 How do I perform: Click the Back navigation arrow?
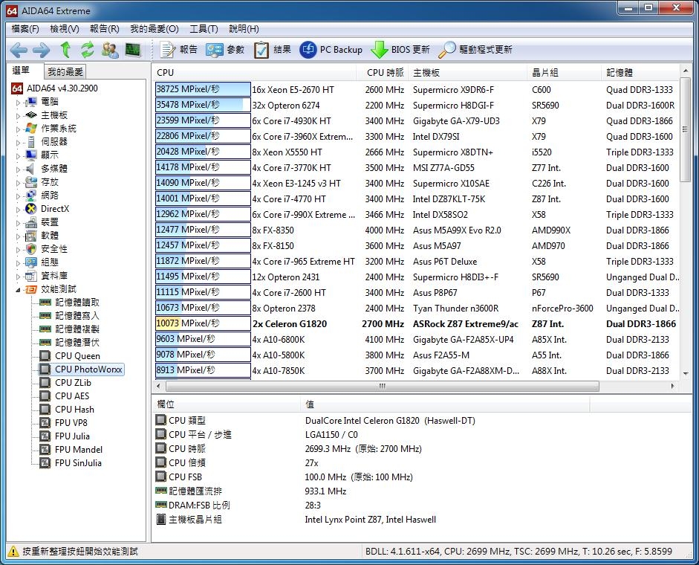(19, 50)
